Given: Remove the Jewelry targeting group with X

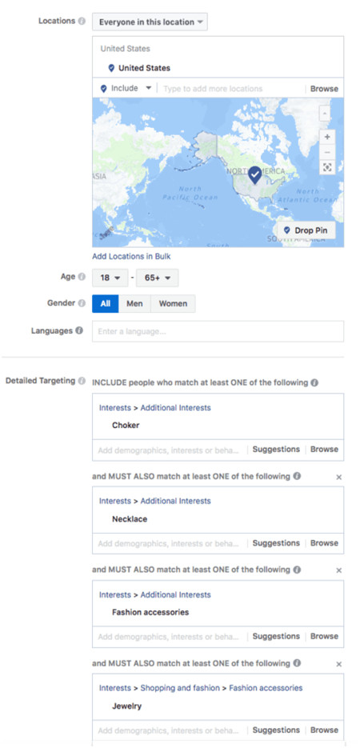Looking at the screenshot, I should pos(339,664).
